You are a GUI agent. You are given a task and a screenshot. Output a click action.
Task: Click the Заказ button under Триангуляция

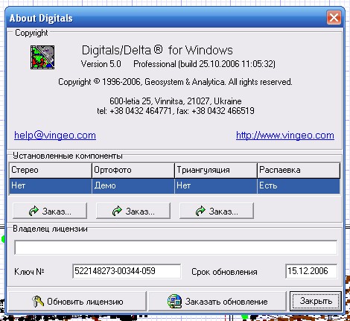pos(217,211)
